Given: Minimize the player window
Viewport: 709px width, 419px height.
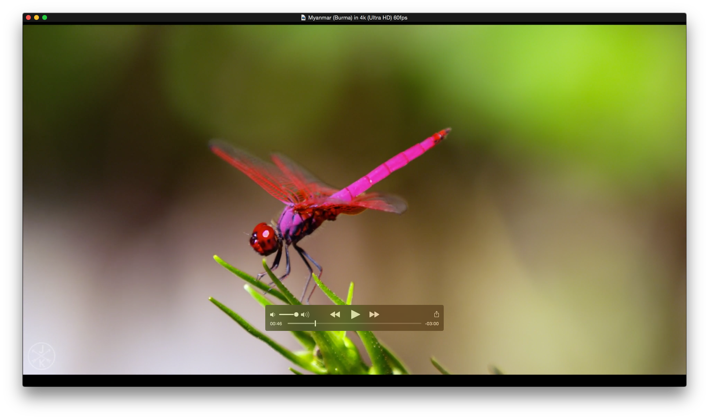Looking at the screenshot, I should tap(37, 17).
